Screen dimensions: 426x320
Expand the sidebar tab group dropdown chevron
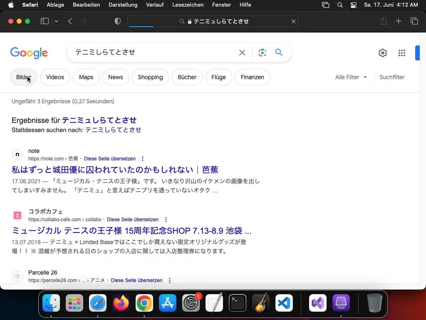pyautogui.click(x=57, y=21)
